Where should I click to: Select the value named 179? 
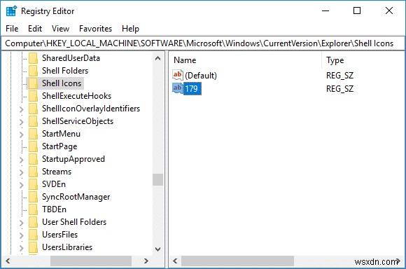(x=192, y=89)
